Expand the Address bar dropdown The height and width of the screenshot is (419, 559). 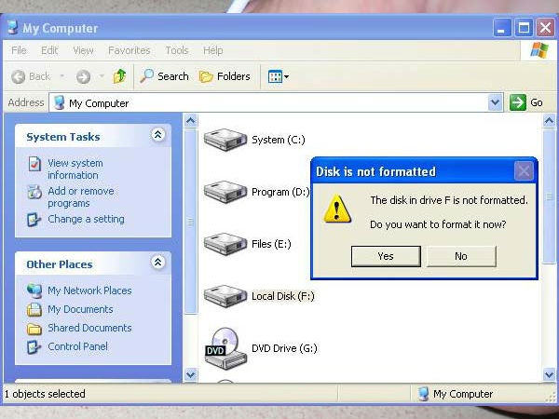point(496,102)
